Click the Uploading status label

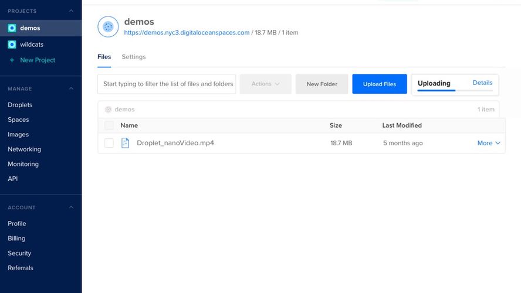[434, 83]
